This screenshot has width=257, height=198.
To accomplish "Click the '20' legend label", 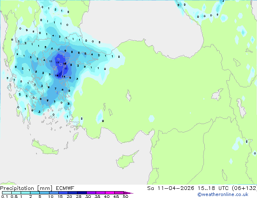I will [x=69, y=196].
